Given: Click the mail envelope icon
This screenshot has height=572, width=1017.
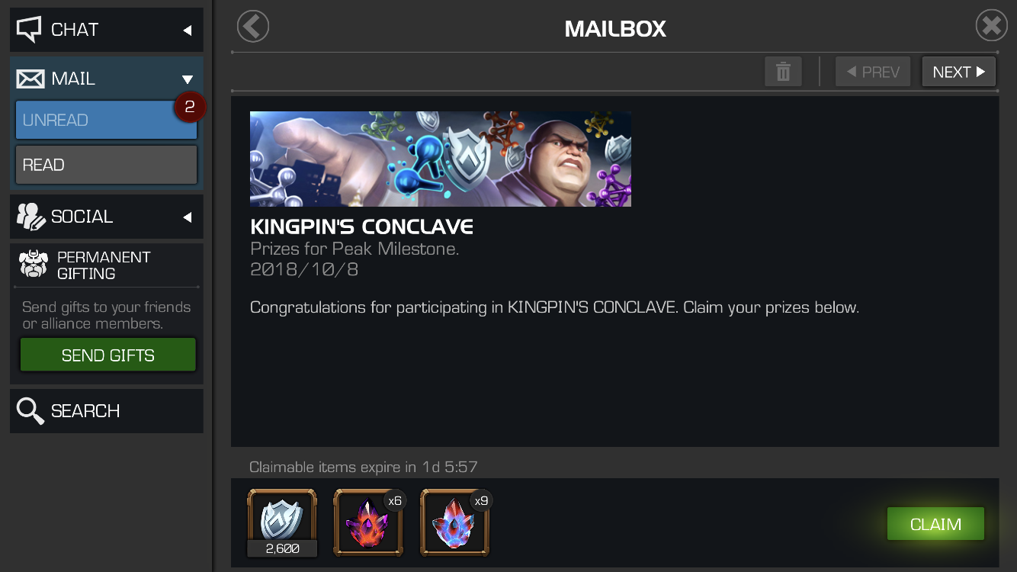Looking at the screenshot, I should click(30, 79).
